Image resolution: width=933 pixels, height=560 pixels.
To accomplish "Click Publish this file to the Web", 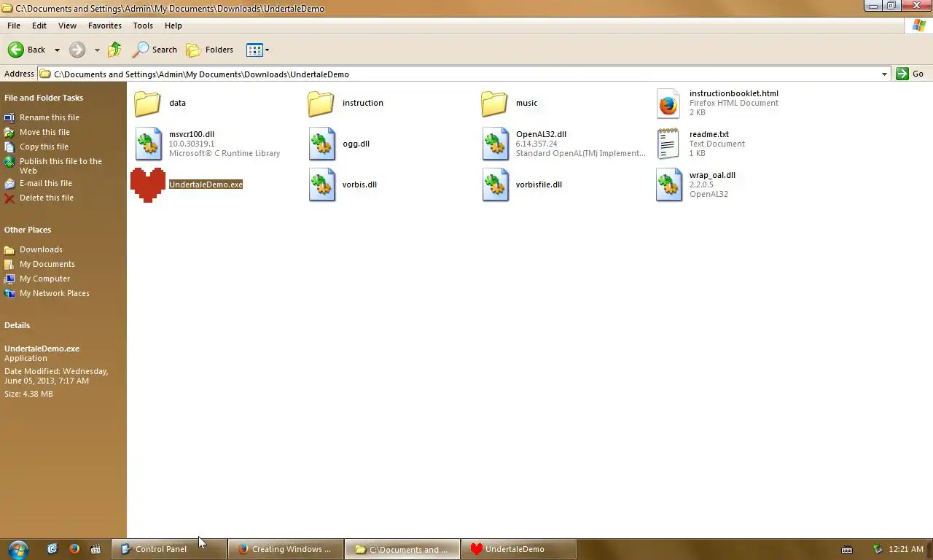I will click(60, 166).
